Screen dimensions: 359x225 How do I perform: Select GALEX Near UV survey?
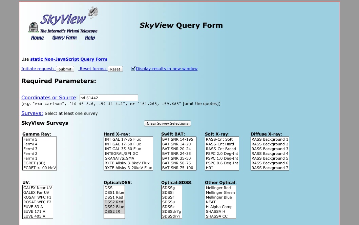point(38,188)
